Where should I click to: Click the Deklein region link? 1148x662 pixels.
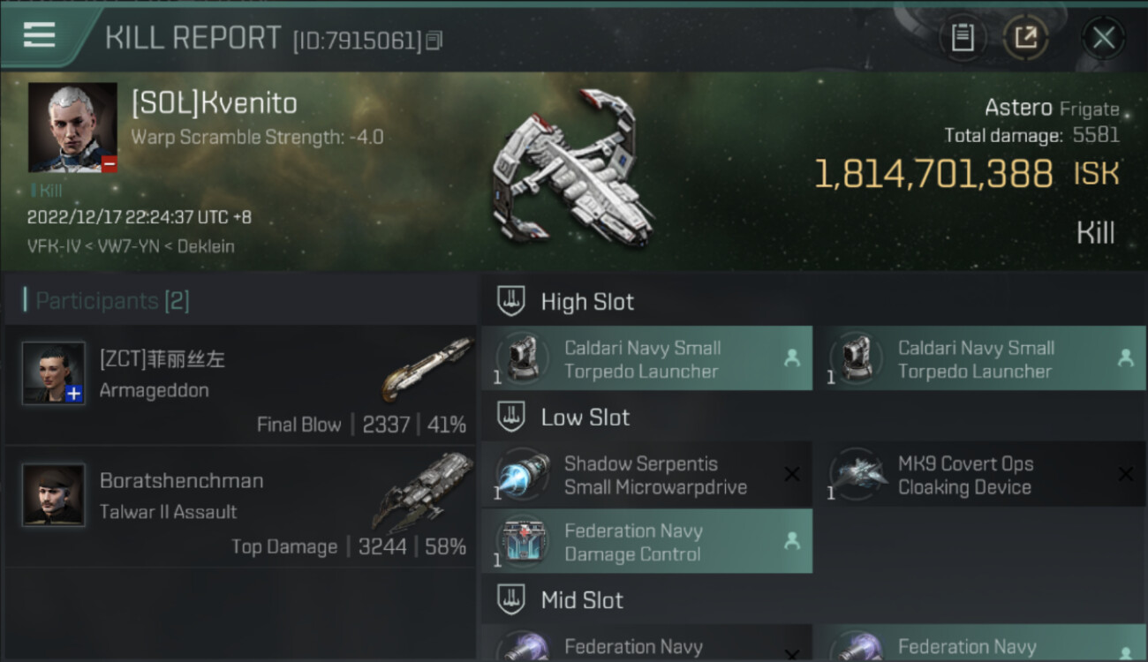pyautogui.click(x=206, y=246)
